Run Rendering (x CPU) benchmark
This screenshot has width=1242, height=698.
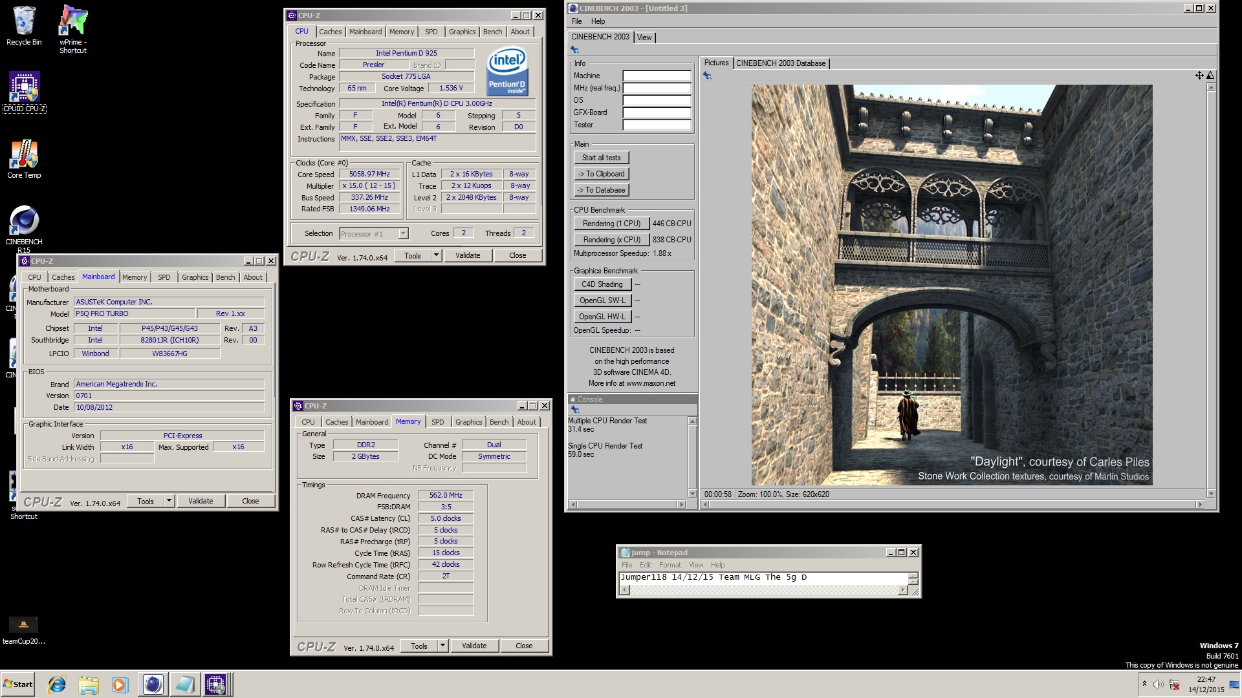pyautogui.click(x=611, y=240)
